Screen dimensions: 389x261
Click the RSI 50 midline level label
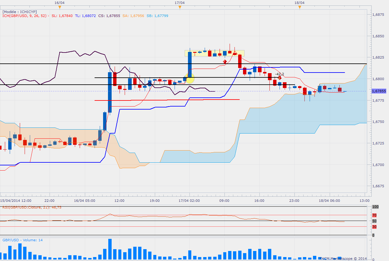click(374, 221)
